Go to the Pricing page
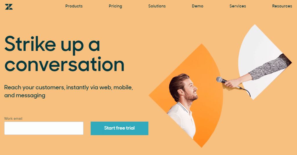The width and height of the screenshot is (297, 155). [115, 6]
